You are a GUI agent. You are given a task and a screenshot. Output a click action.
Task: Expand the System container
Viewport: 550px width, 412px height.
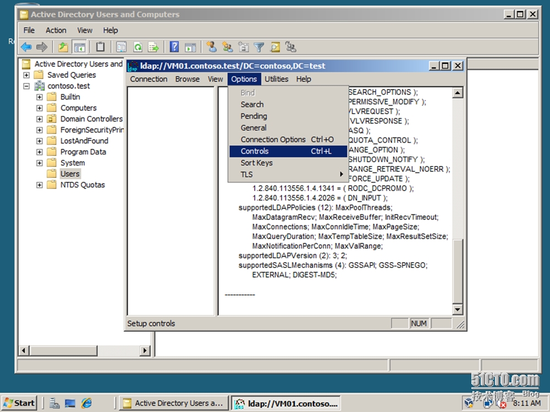pyautogui.click(x=39, y=163)
